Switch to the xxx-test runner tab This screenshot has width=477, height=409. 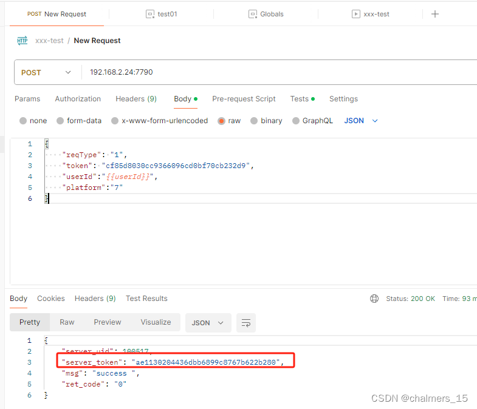point(371,14)
